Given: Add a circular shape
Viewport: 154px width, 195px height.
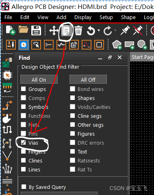Looking at the screenshot, I should (x=142, y=45).
